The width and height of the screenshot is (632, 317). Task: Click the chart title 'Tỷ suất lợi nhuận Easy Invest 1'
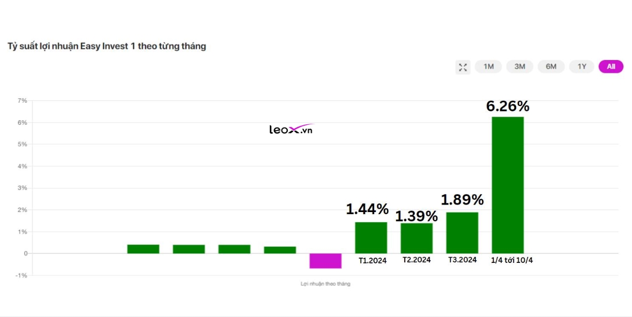(x=107, y=46)
